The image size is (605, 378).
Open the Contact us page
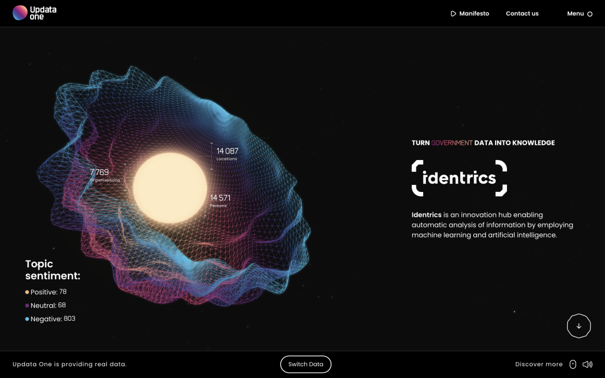[522, 14]
